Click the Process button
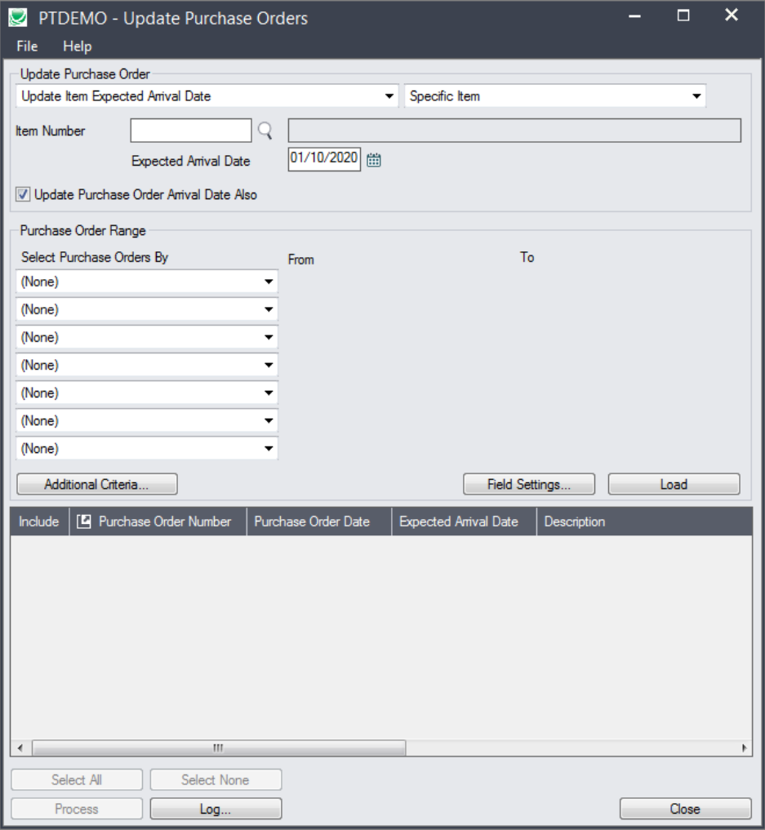765x830 pixels. 77,809
